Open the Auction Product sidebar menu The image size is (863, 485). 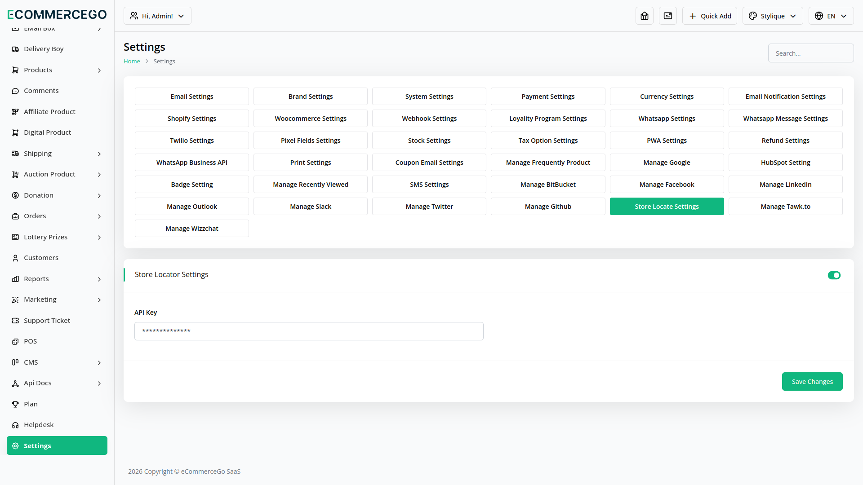point(57,174)
